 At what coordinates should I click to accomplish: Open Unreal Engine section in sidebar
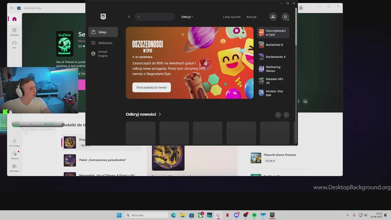[103, 54]
